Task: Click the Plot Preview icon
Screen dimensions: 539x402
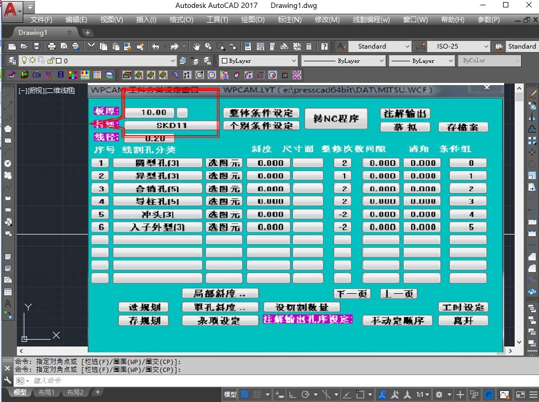Action: [x=63, y=46]
